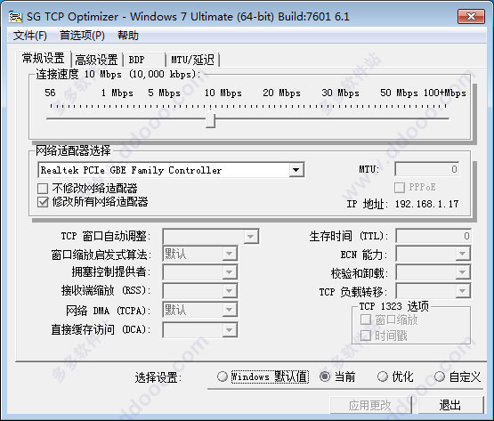Click the 10 Mbps scale label

[223, 93]
